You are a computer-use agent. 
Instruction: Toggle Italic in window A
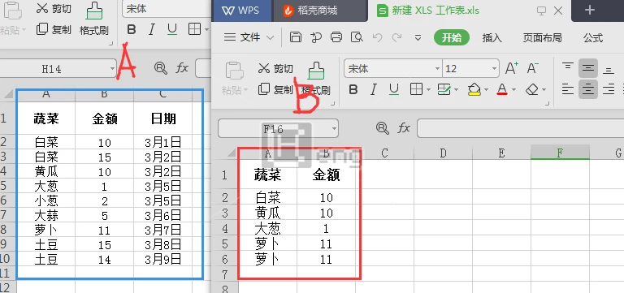[x=151, y=29]
